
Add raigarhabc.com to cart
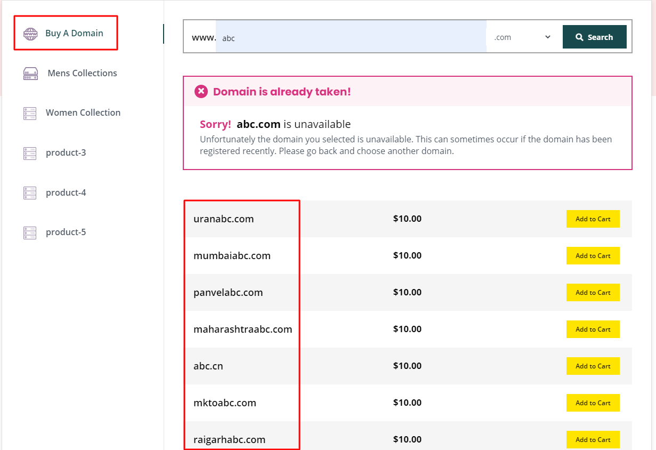pos(593,440)
